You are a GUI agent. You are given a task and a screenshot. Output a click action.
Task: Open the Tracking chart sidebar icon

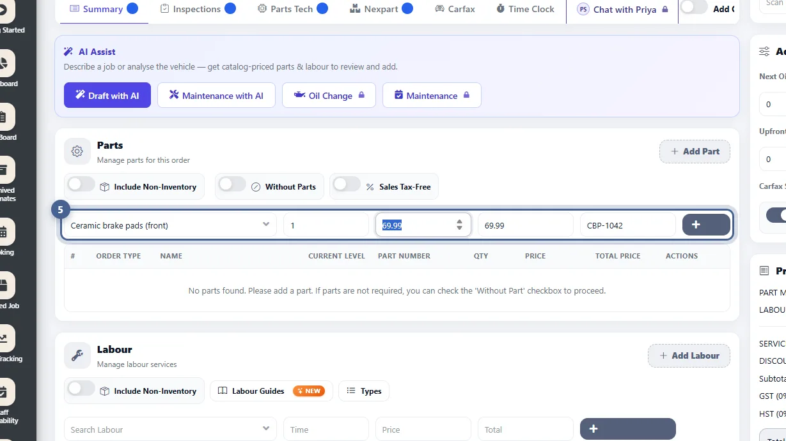[x=5, y=339]
